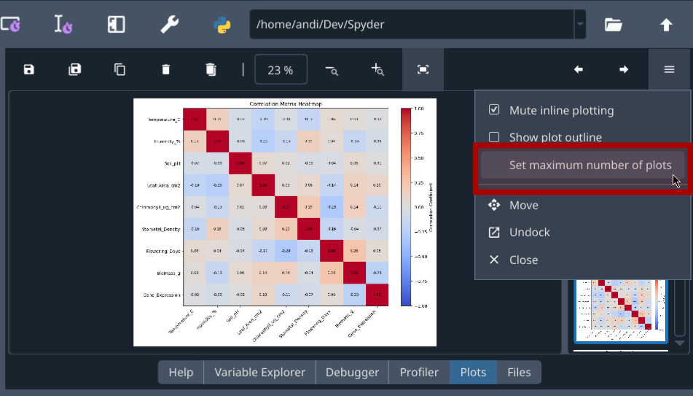Click the Correlation Matrix Heatmap plot image
Screen dimensions: 693x396
tap(285, 222)
